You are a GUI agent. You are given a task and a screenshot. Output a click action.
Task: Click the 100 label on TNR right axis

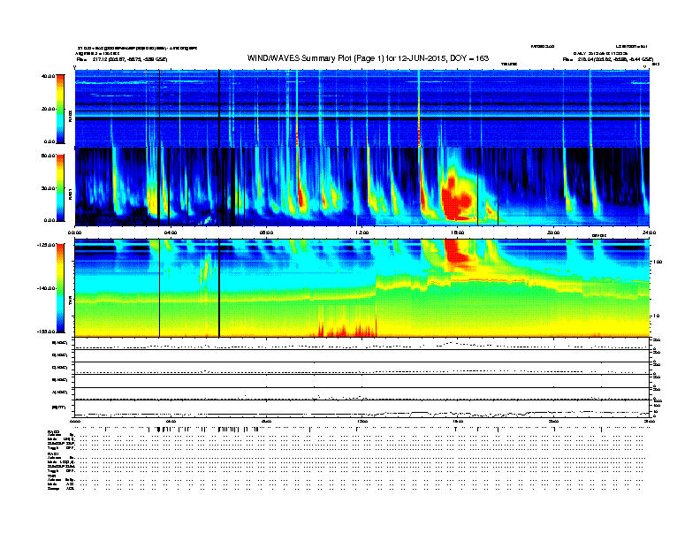[x=658, y=262]
